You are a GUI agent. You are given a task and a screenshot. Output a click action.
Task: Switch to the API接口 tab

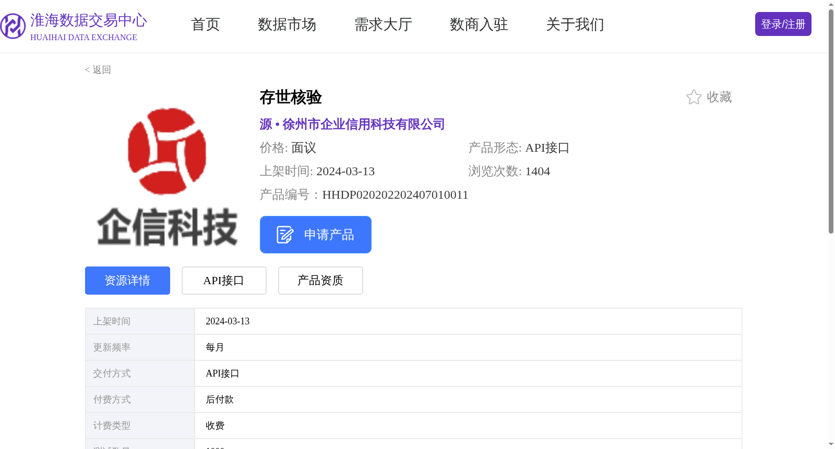[x=224, y=281]
